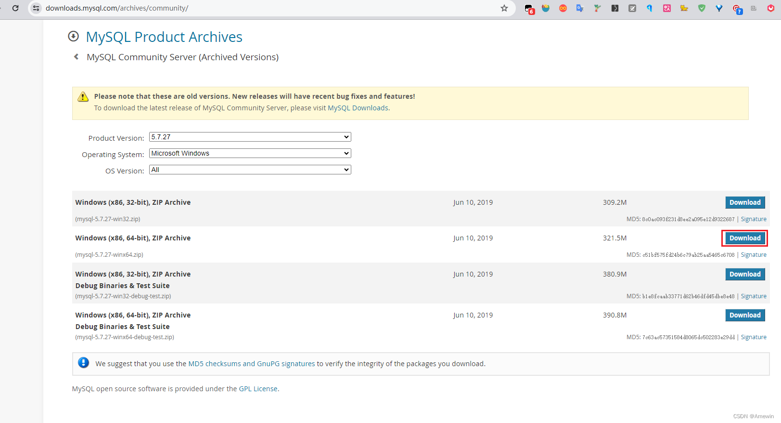This screenshot has width=781, height=423.
Task: Open the blue number-one extension icon
Action: (650, 8)
